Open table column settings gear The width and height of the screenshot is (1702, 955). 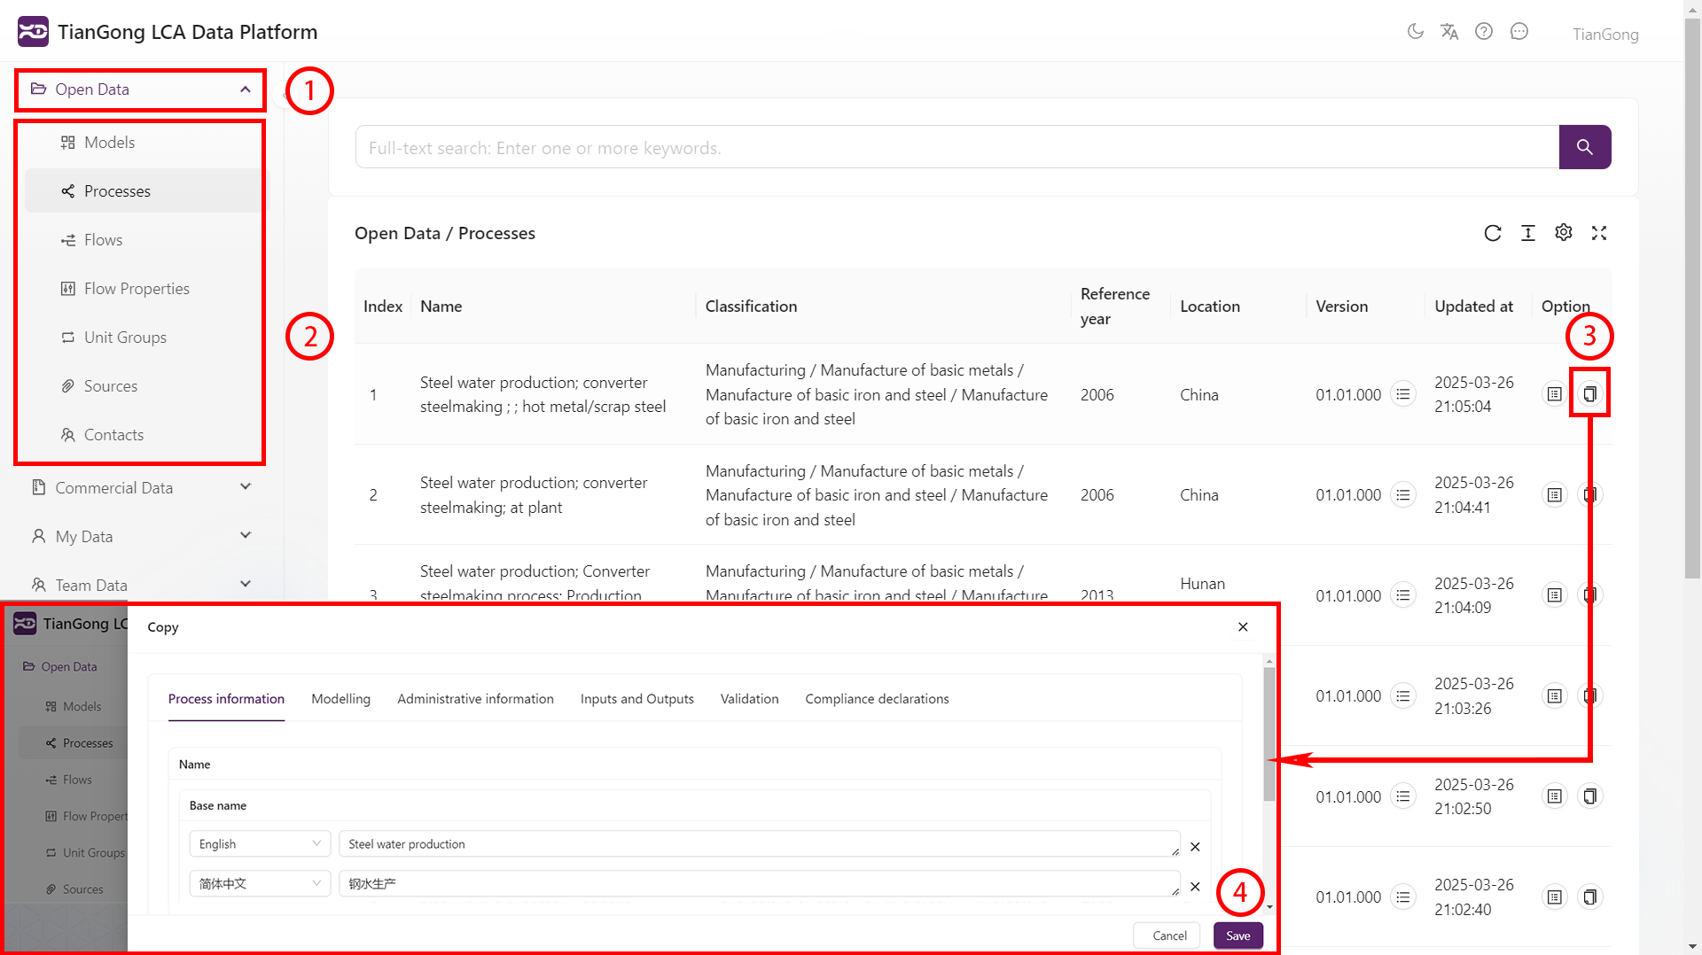point(1564,233)
